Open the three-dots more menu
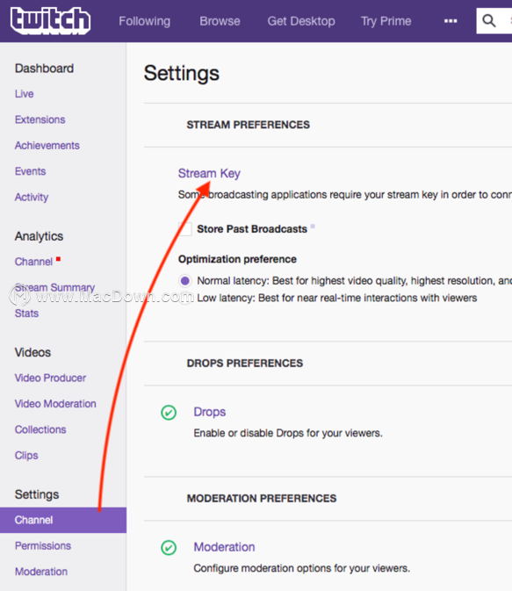The width and height of the screenshot is (512, 591). coord(451,21)
